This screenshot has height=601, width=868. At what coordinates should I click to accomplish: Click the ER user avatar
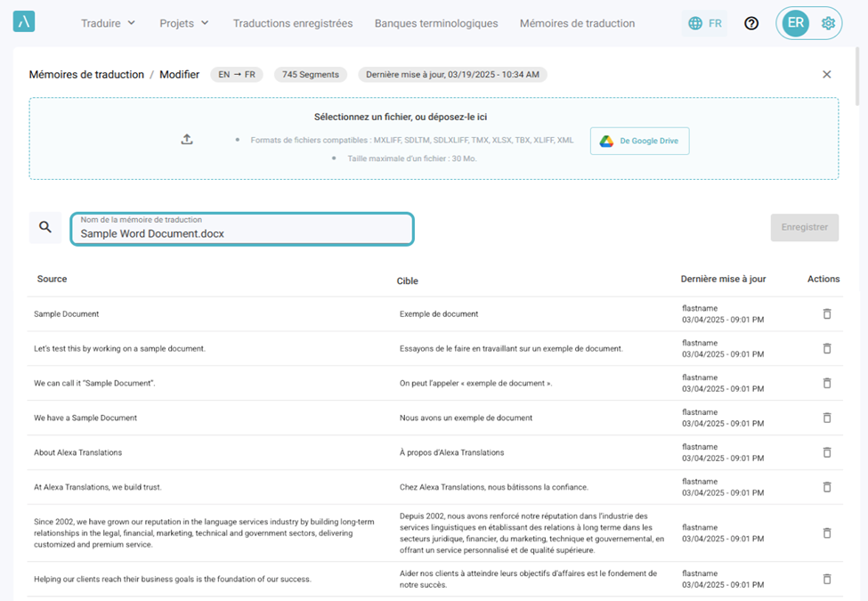click(x=796, y=23)
